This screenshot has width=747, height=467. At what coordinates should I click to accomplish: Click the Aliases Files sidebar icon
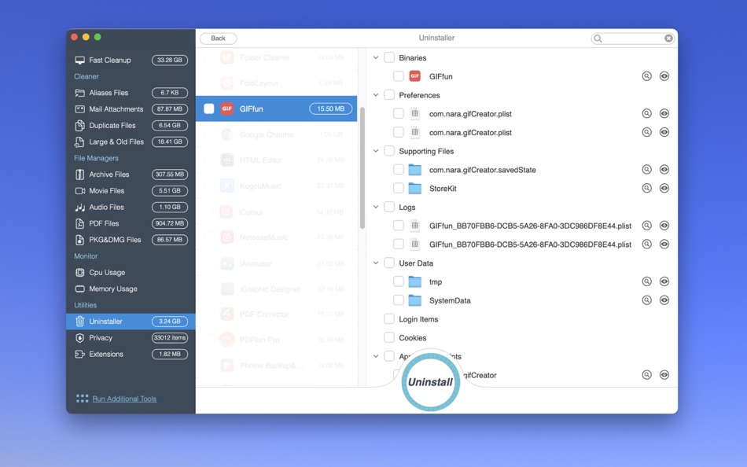[x=79, y=93]
